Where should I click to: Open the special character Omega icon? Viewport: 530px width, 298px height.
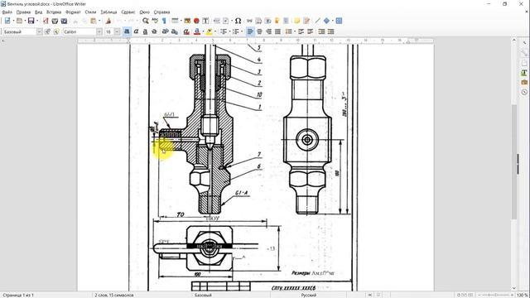(x=238, y=21)
